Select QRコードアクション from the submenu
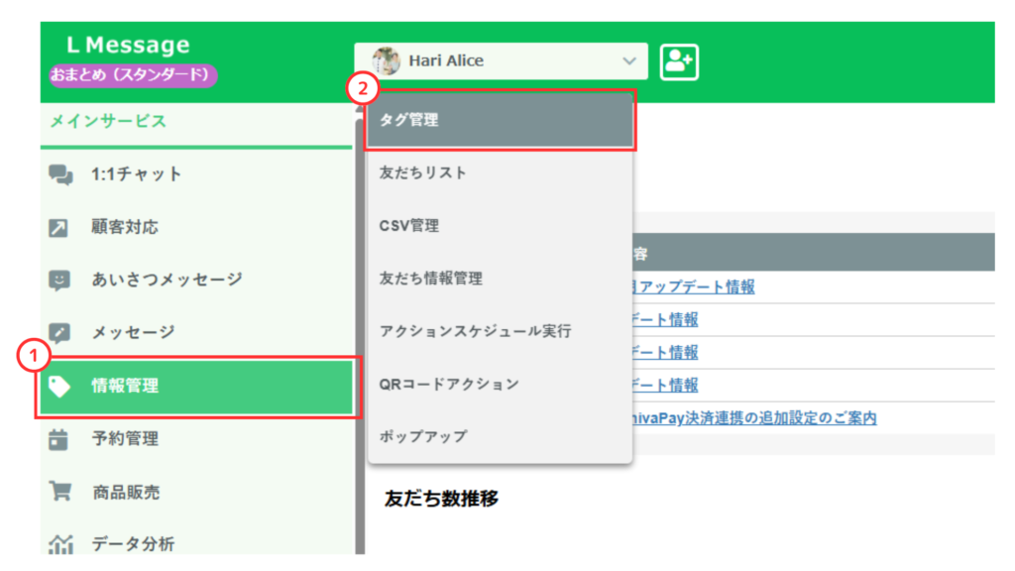This screenshot has width=1015, height=571. pos(449,384)
